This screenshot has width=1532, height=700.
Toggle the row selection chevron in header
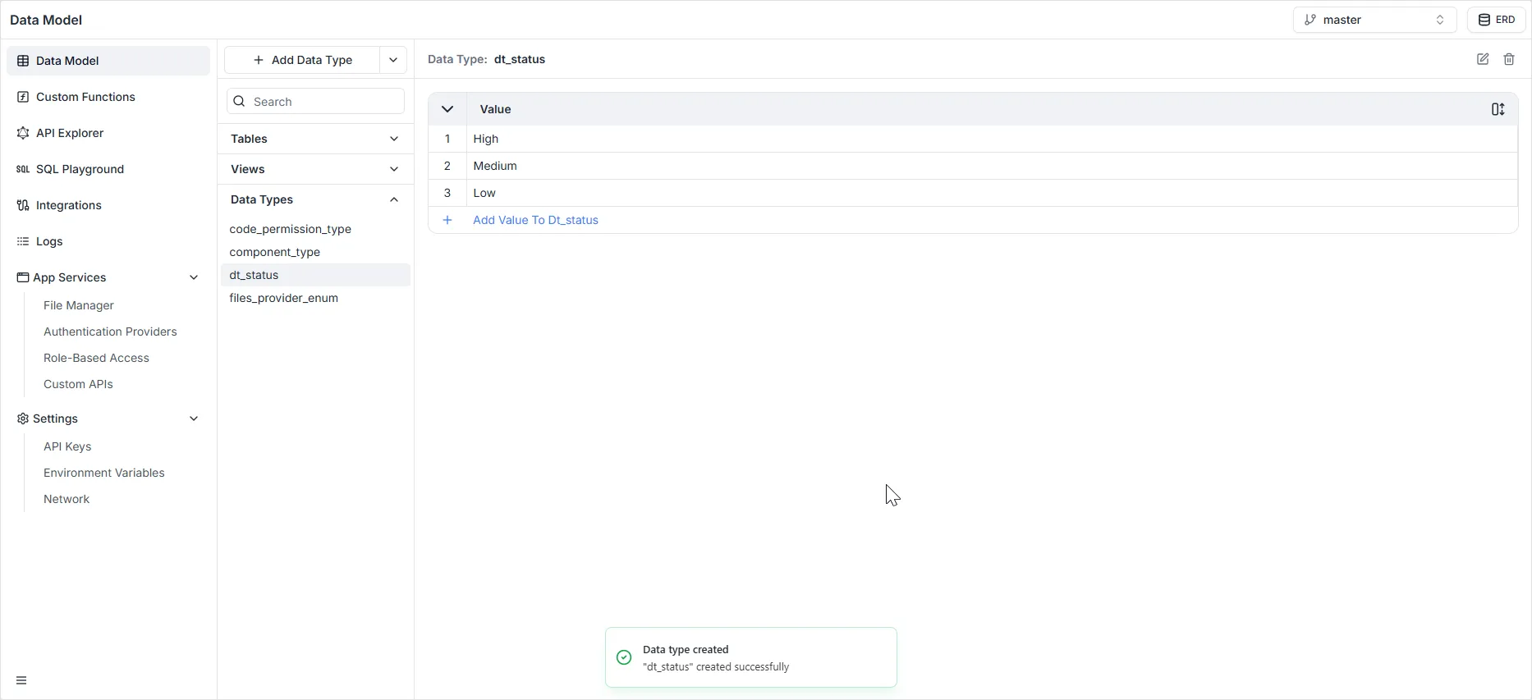pos(447,109)
